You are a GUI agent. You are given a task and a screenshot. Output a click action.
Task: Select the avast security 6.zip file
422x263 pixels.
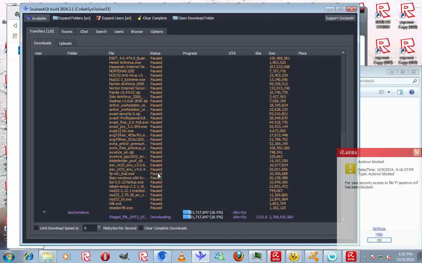187,114
